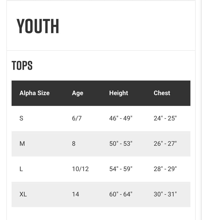This screenshot has height=220, width=202.
Task: Select the Alpha Size column header
Action: (x=34, y=93)
